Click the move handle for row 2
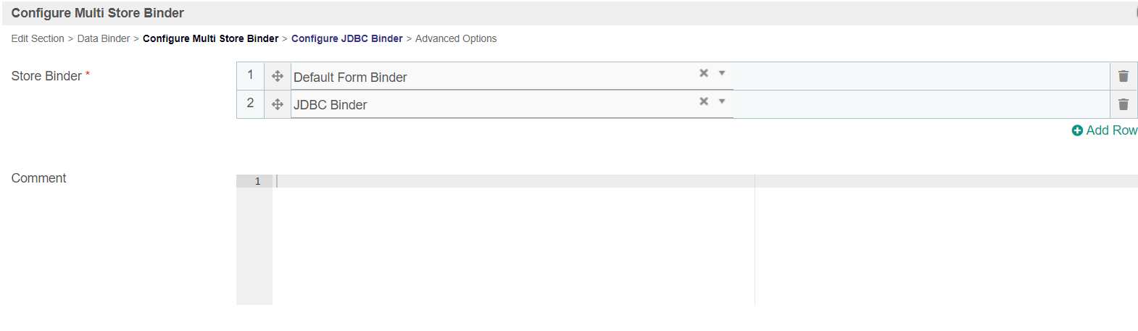Image resolution: width=1138 pixels, height=331 pixels. [x=277, y=104]
